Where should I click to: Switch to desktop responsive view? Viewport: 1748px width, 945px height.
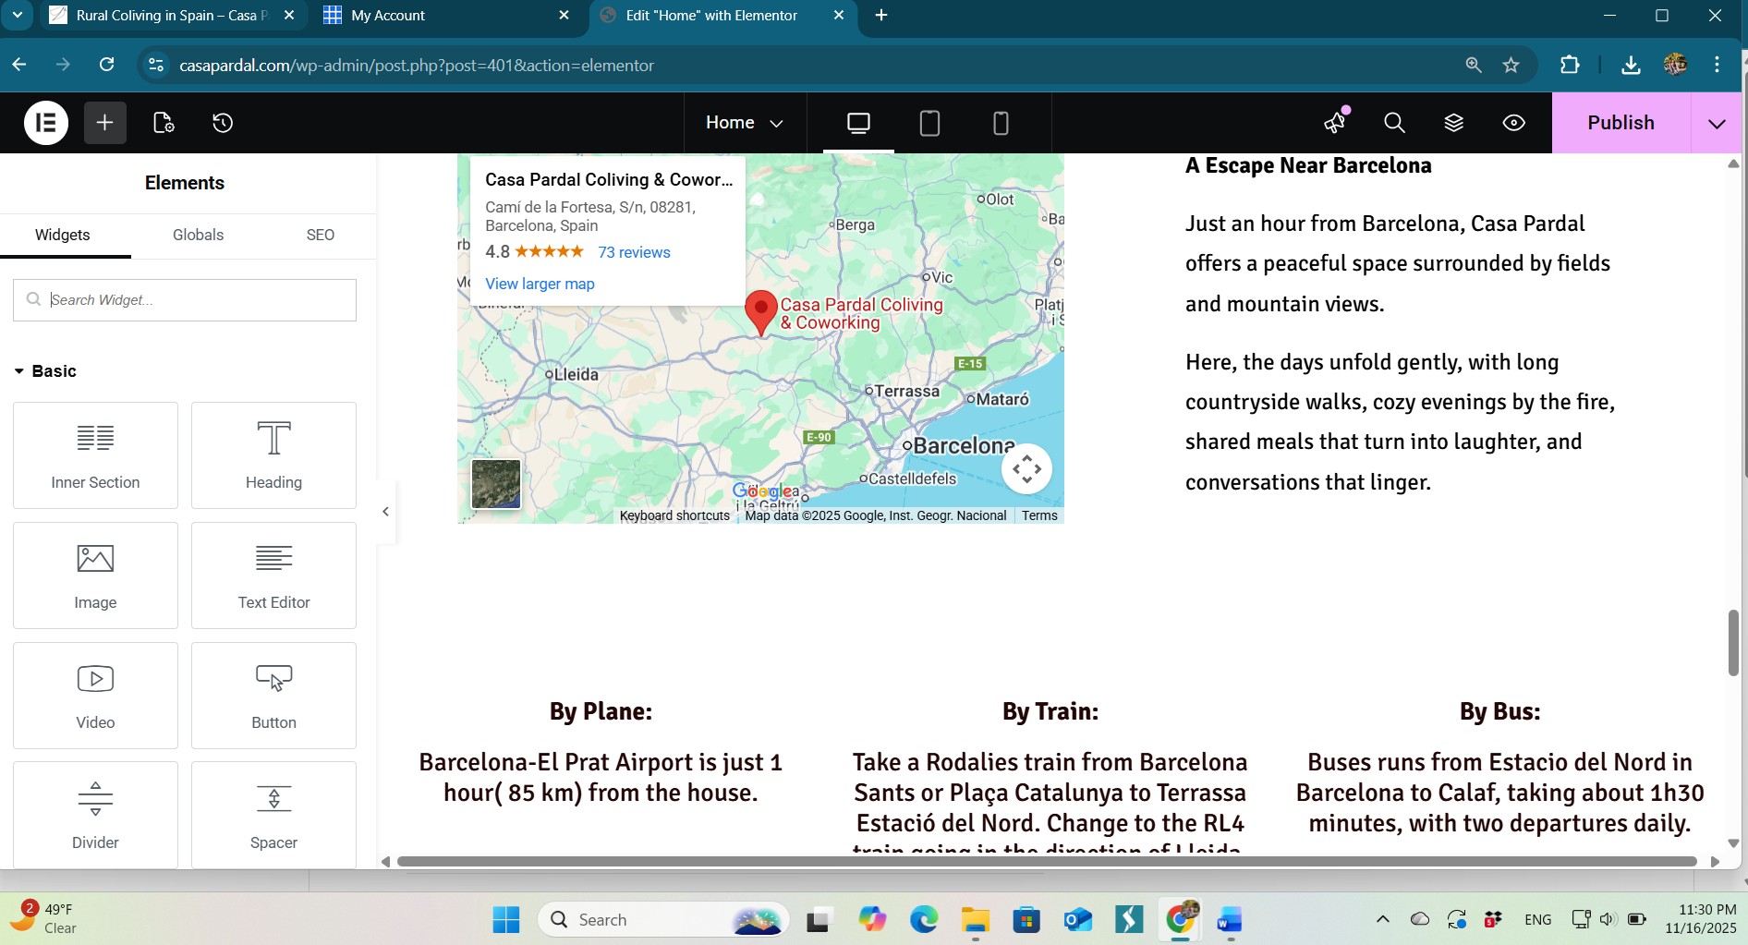point(858,123)
